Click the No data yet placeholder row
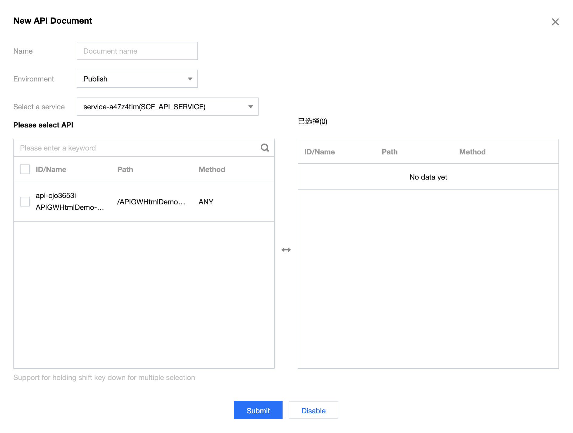Screen dimensions: 573x433 tap(428, 177)
